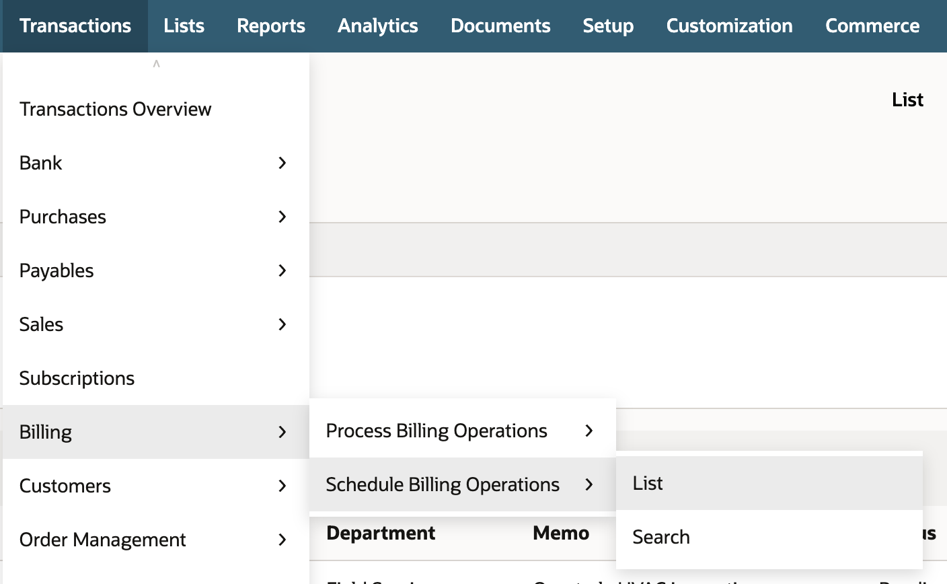Screen dimensions: 947x584
Task: Click the Payables menu label
Action: pos(56,270)
